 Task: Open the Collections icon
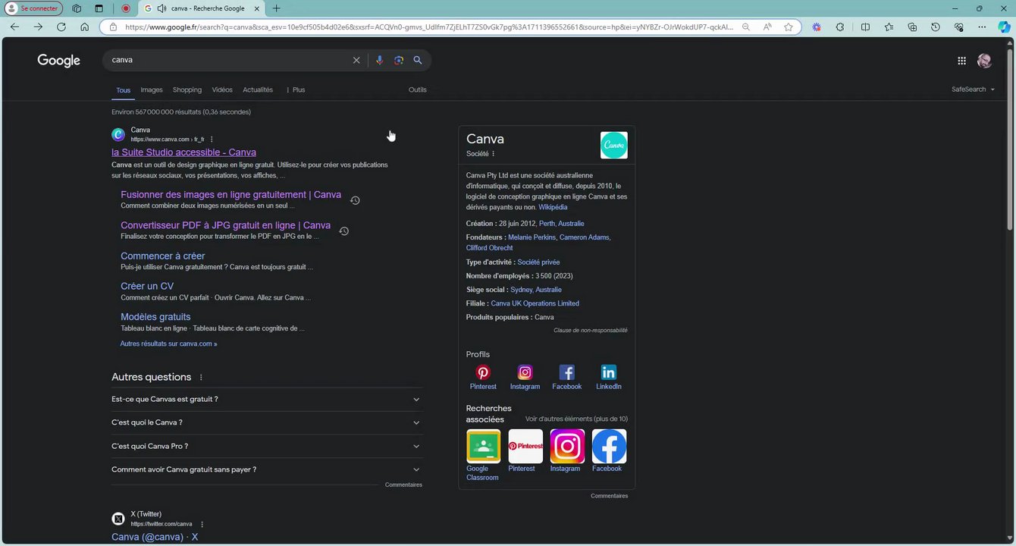[912, 27]
